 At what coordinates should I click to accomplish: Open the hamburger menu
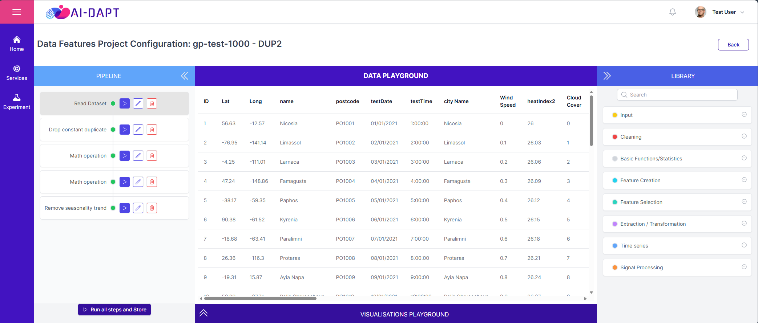(17, 12)
